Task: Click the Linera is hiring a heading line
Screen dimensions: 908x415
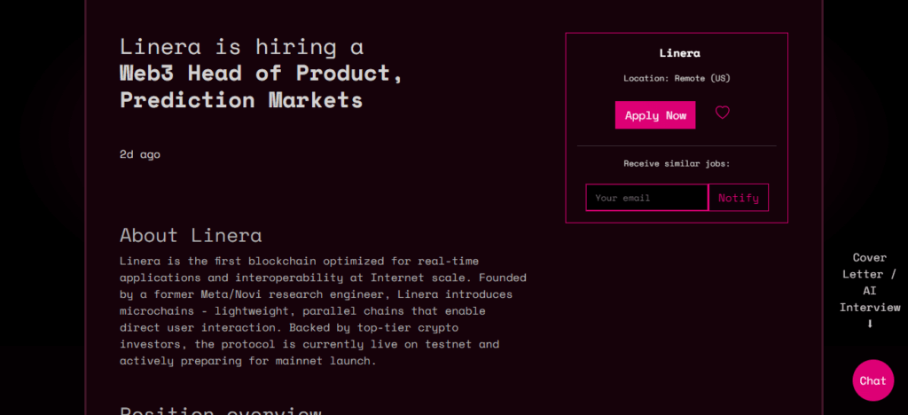Action: [241, 47]
